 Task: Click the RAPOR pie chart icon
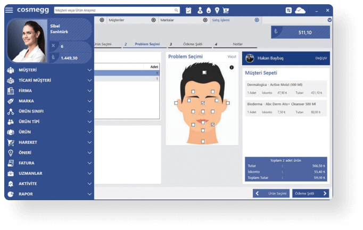tap(11, 194)
